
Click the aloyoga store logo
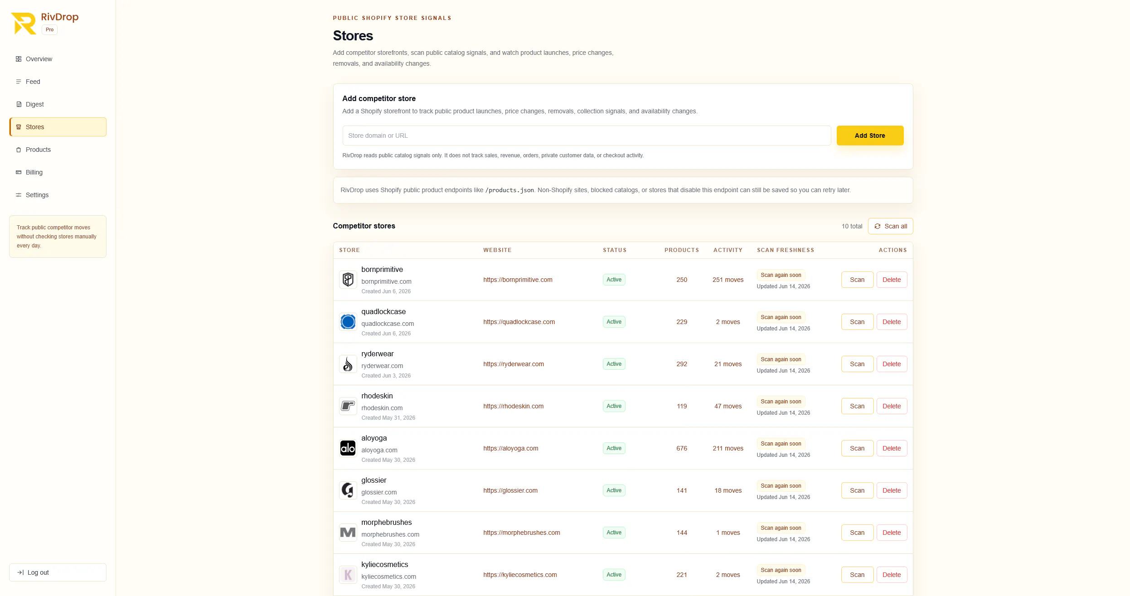pos(348,448)
